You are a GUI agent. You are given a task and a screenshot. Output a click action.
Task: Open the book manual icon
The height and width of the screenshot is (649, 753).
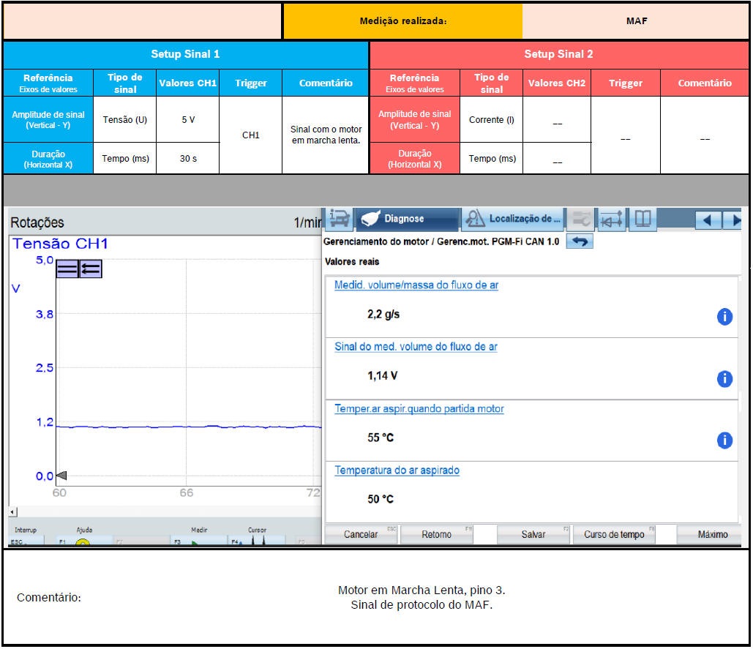coord(642,219)
